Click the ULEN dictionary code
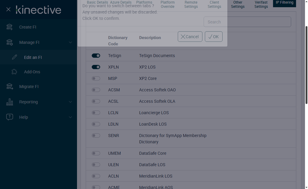 [x=113, y=165]
